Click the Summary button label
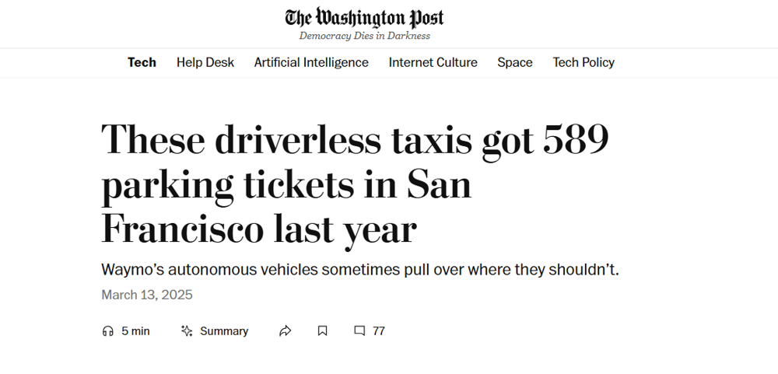 pos(224,331)
